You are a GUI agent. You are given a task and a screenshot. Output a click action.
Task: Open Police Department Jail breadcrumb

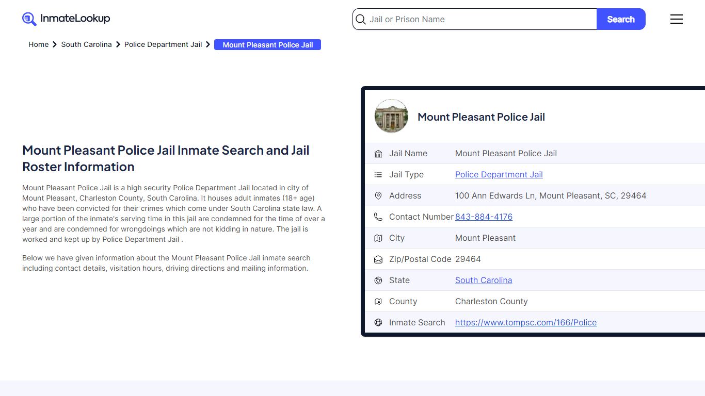[163, 45]
